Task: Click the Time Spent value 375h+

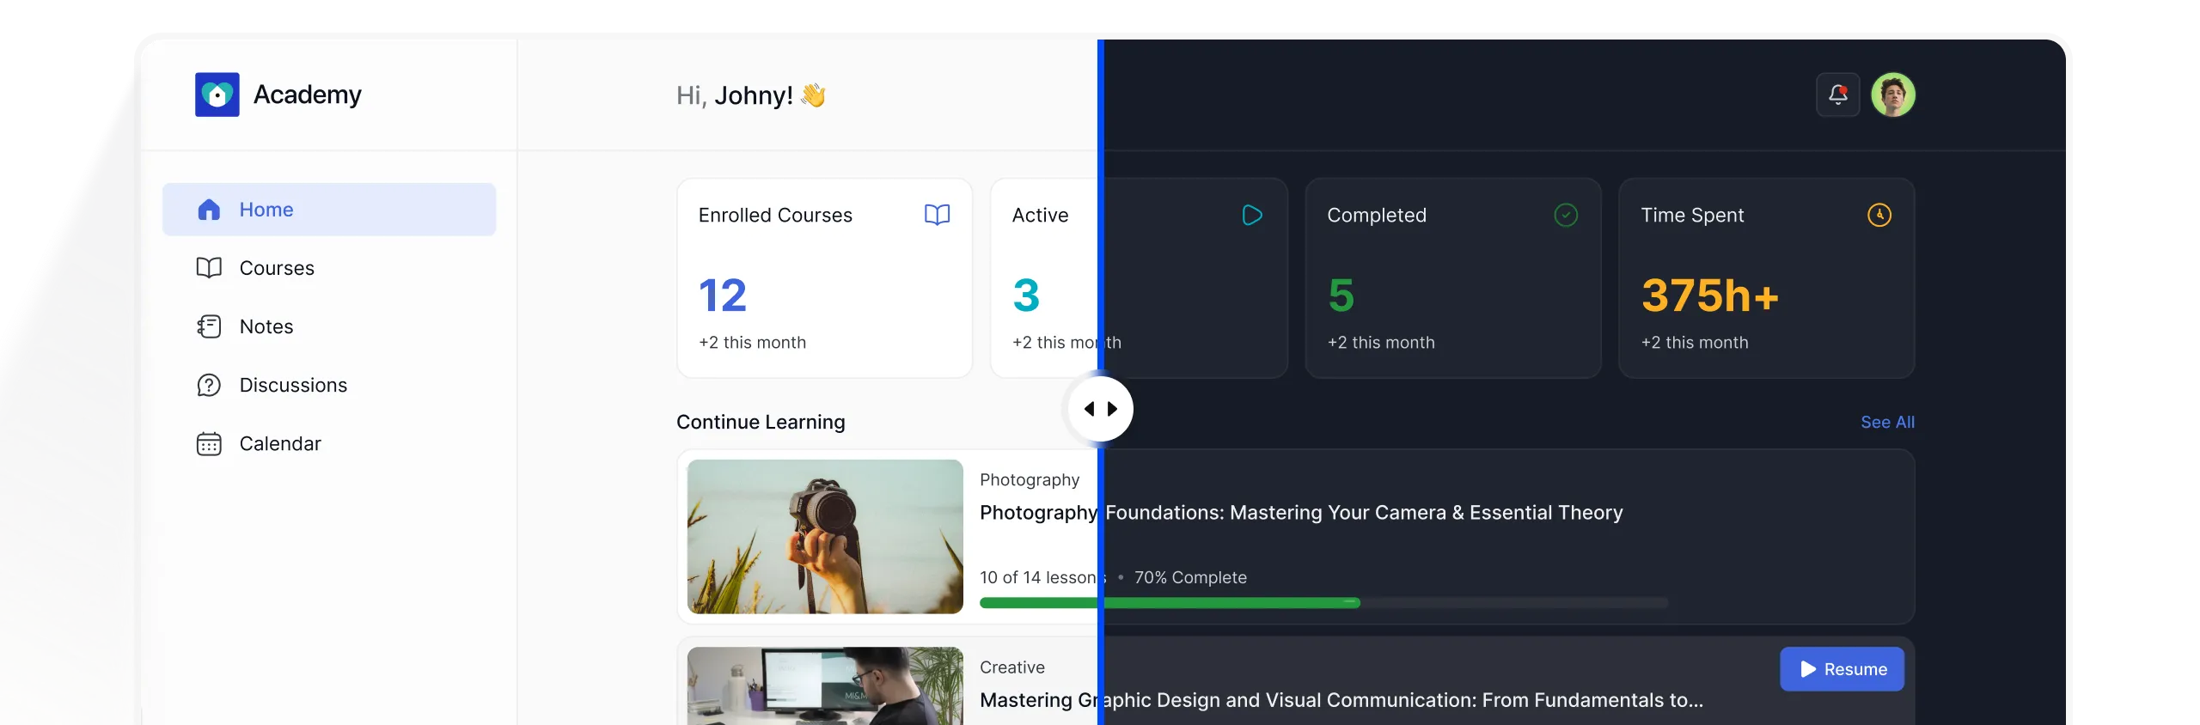Action: coord(1709,295)
